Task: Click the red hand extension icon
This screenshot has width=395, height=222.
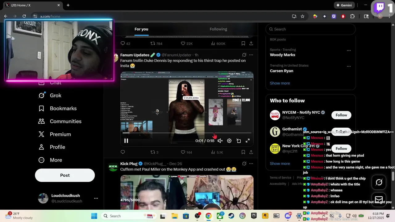Action: tap(343, 16)
